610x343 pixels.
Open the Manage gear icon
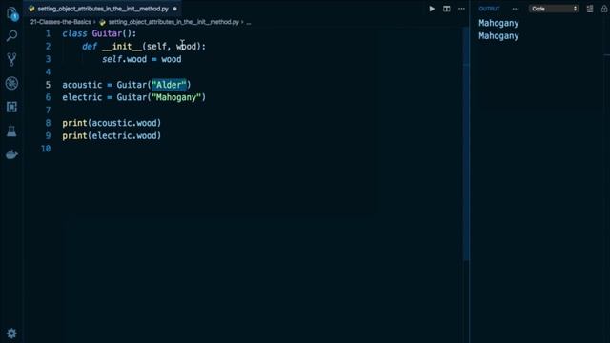click(11, 333)
